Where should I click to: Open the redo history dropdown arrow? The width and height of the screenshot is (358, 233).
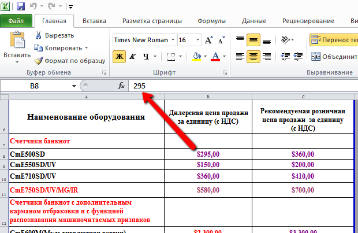tap(60, 6)
